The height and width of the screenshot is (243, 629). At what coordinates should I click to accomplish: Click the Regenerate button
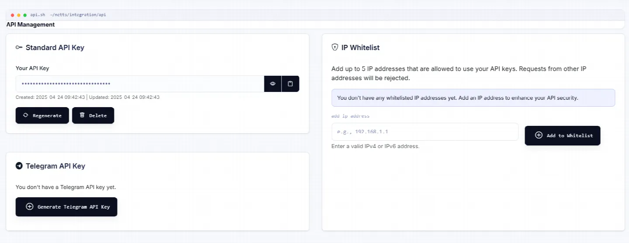click(42, 115)
